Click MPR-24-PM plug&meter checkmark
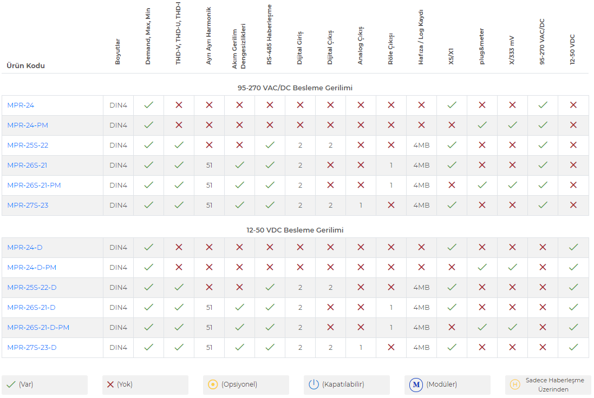 tap(482, 125)
